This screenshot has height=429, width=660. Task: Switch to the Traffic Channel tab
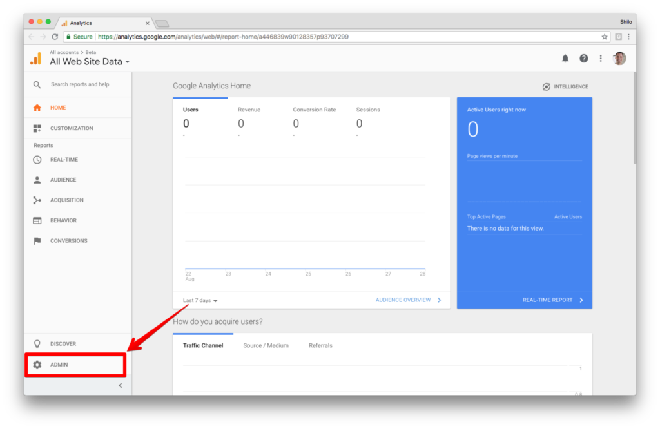203,345
